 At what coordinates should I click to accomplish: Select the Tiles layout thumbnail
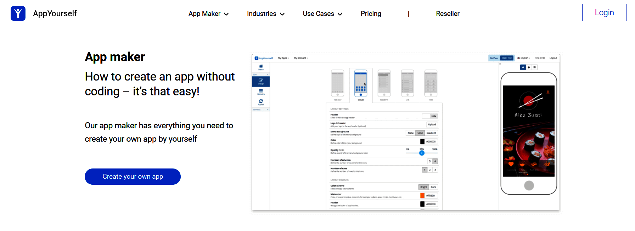431,84
